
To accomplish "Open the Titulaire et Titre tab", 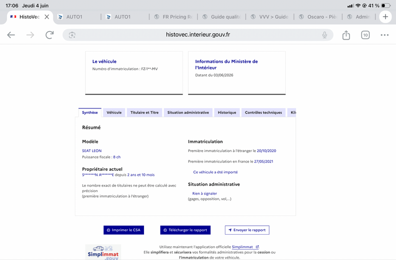I will pyautogui.click(x=145, y=113).
